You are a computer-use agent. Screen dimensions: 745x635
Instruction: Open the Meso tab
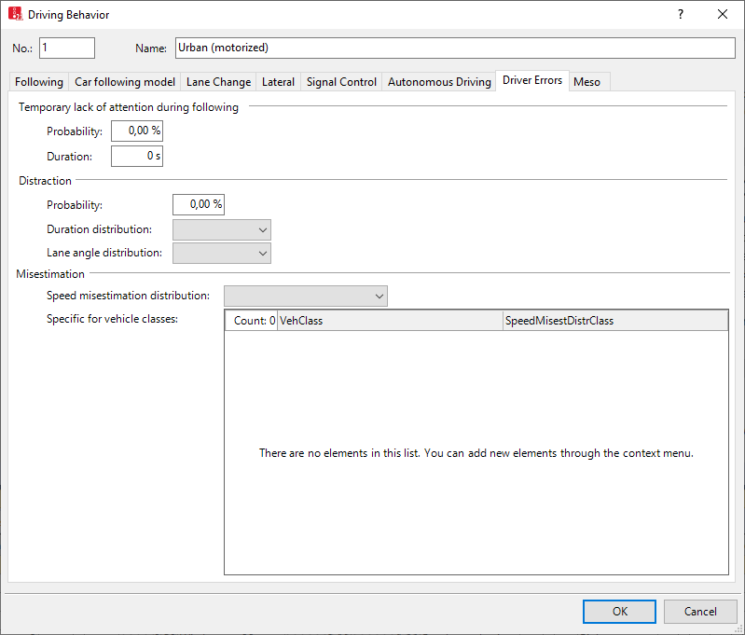[587, 82]
